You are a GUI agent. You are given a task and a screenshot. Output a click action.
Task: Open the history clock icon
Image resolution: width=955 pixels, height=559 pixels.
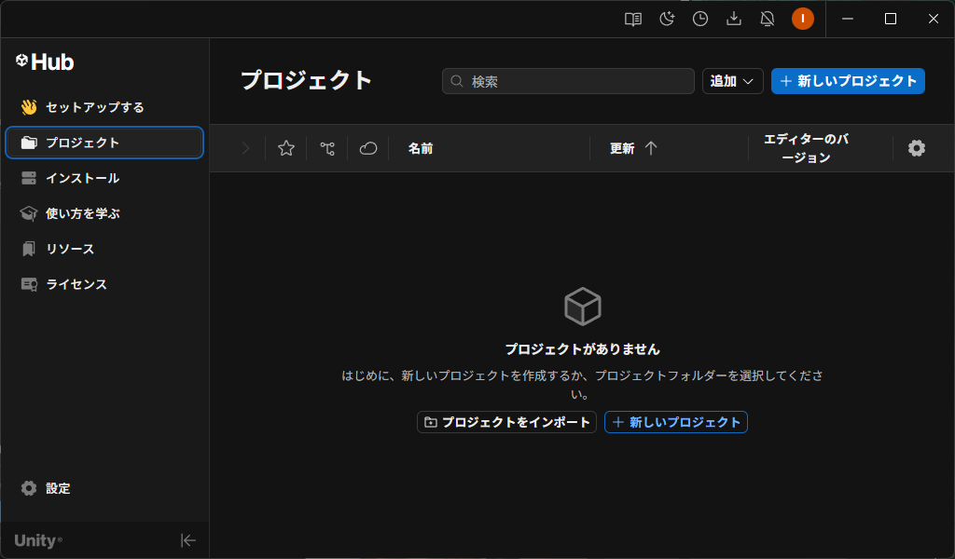tap(700, 19)
